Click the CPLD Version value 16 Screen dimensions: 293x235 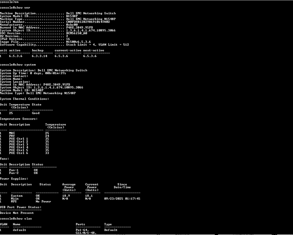tap(68, 39)
